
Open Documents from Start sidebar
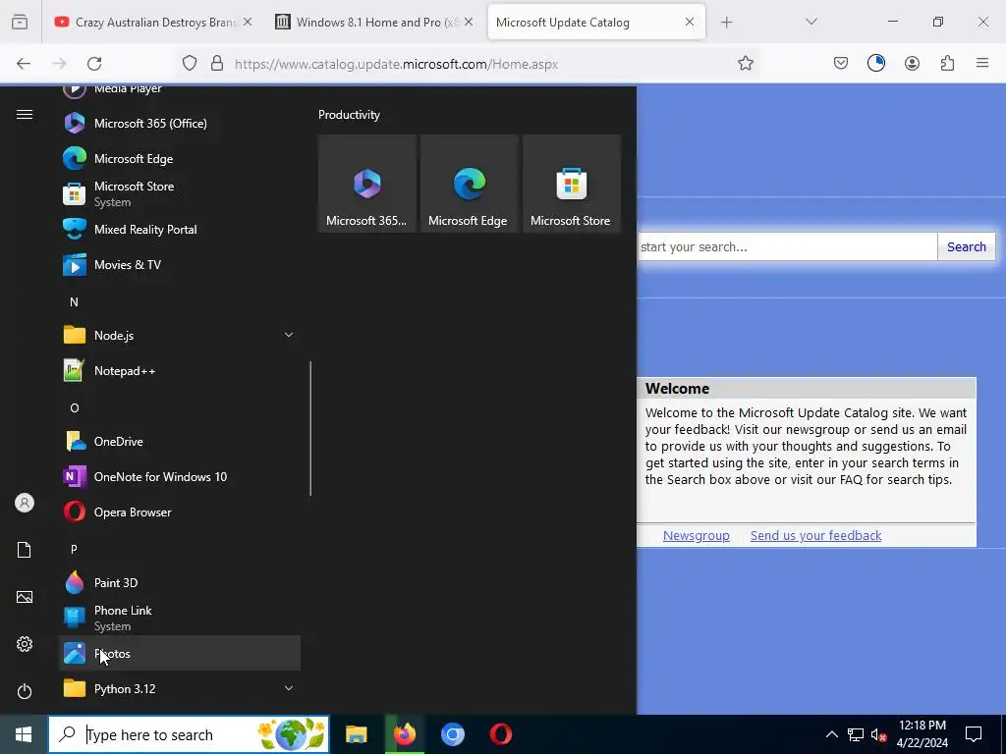click(x=25, y=550)
